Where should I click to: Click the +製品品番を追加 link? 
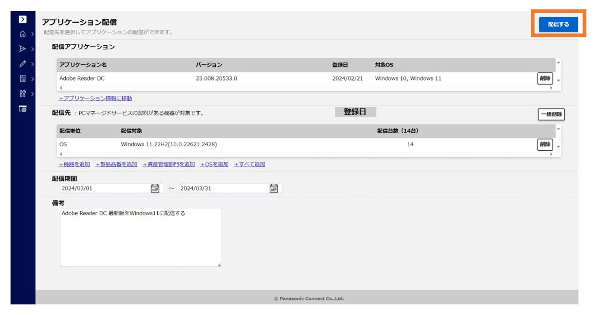click(x=116, y=164)
